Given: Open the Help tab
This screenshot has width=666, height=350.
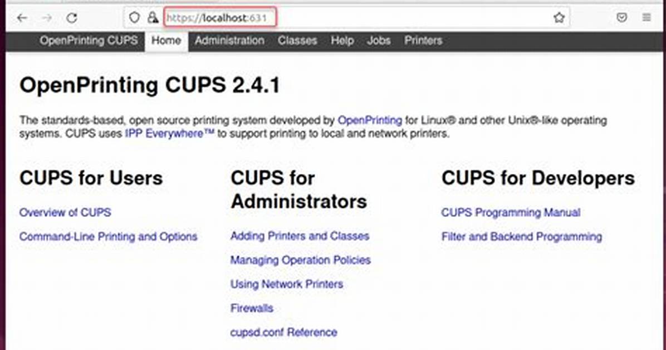Looking at the screenshot, I should (342, 40).
